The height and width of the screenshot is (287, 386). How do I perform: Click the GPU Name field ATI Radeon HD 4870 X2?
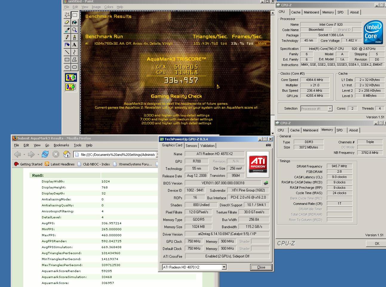[215, 154]
